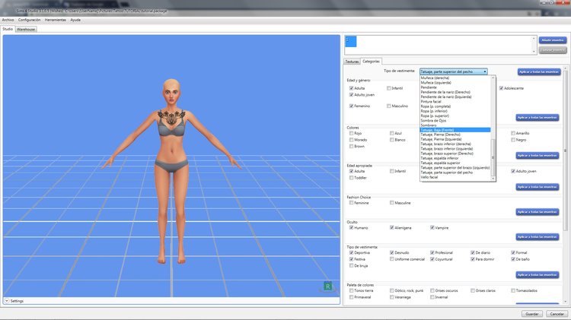571x320 pixels.
Task: Select Ropa (p. inferior) in the dropdown
Action: (x=435, y=111)
